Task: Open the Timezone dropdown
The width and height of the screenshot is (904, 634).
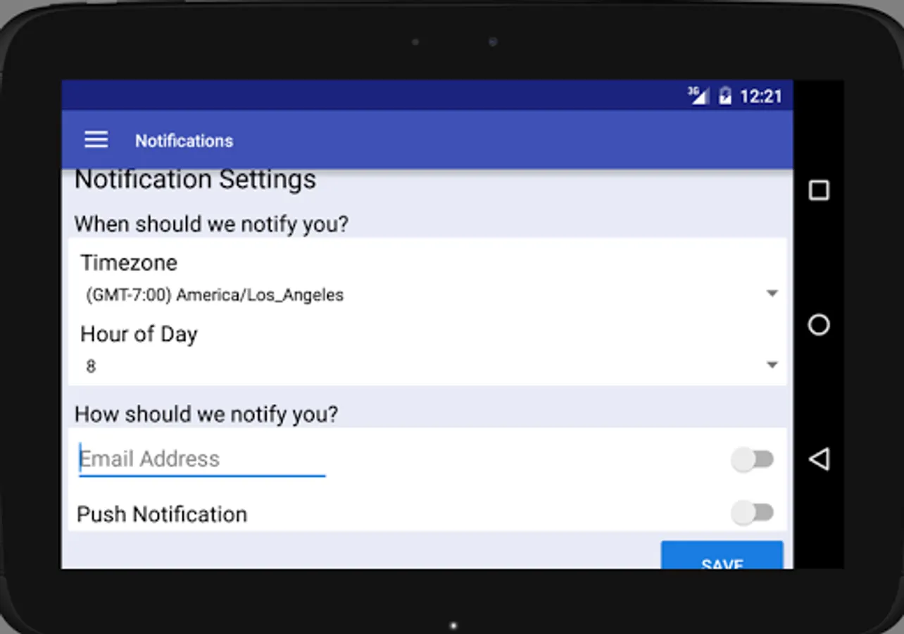Action: (x=428, y=294)
